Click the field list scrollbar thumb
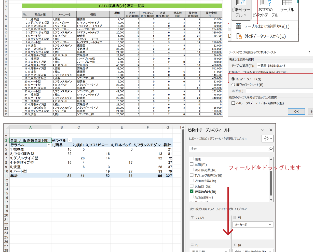Viewport: 313px width, 252px height. click(271, 183)
